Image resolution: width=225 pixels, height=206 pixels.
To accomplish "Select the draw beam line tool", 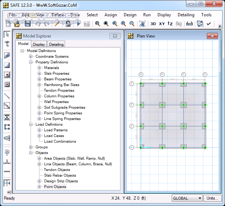I will click(x=7, y=96).
